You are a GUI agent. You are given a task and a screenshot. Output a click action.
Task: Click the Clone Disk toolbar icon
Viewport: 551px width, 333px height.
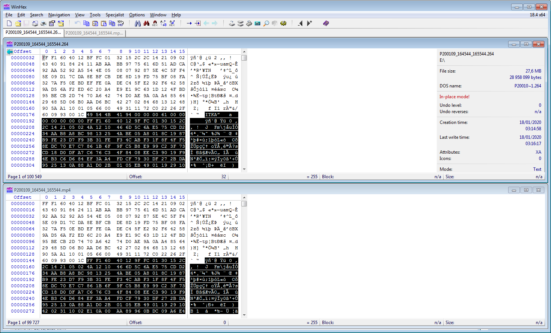241,23
